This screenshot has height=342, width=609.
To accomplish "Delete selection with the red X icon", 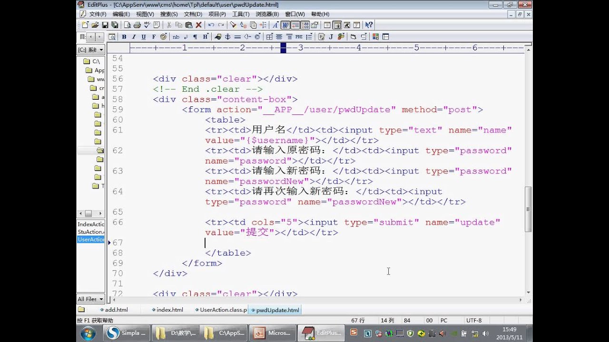I will [x=198, y=25].
